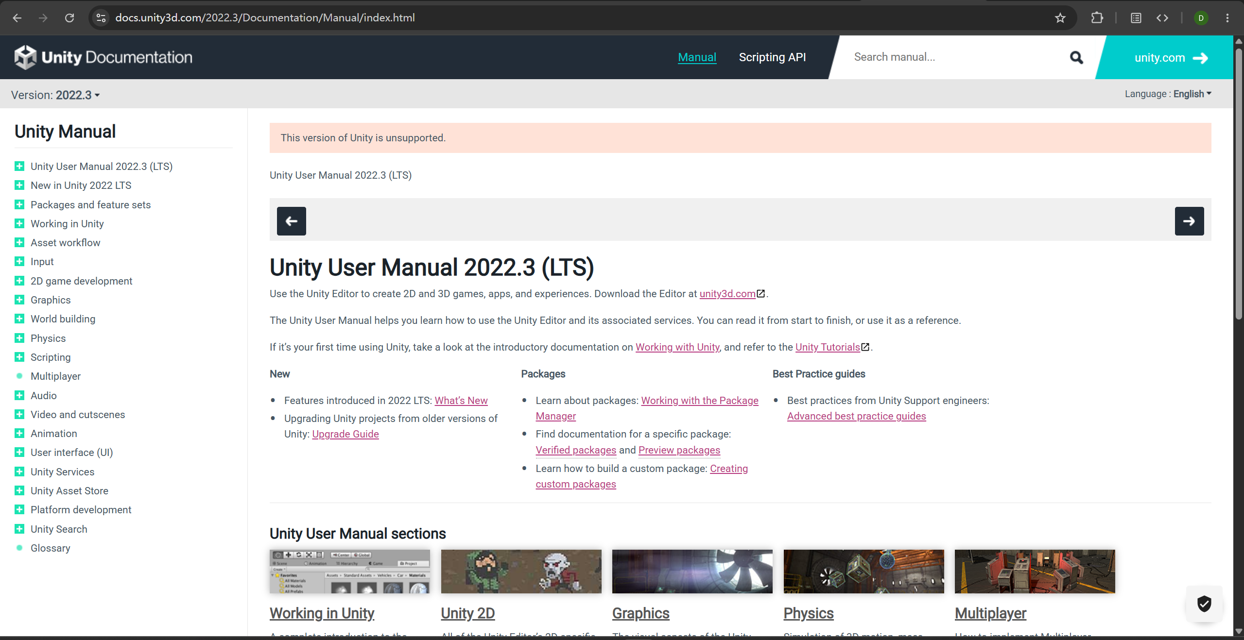This screenshot has width=1244, height=640.
Task: Click the Unity Documentation logo
Action: pyautogui.click(x=103, y=57)
